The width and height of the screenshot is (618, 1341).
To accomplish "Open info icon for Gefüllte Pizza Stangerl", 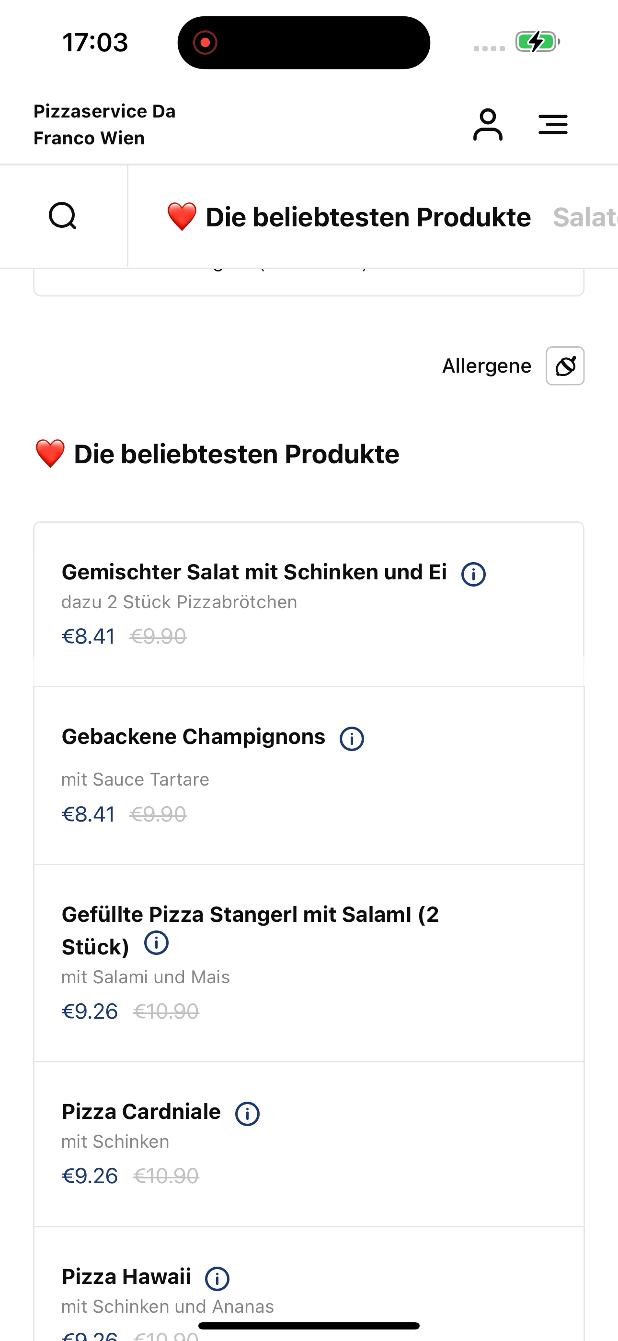I will [156, 943].
